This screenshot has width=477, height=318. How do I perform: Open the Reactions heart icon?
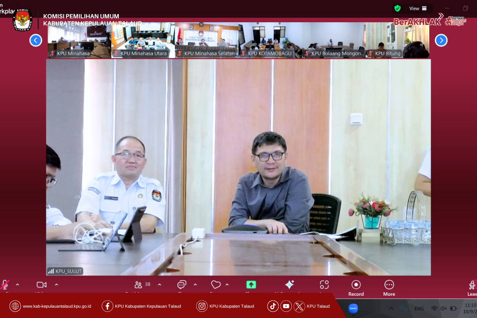(x=216, y=285)
